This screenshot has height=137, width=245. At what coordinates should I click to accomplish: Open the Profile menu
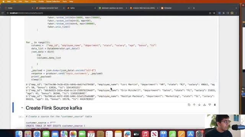pyautogui.click(x=41, y=2)
